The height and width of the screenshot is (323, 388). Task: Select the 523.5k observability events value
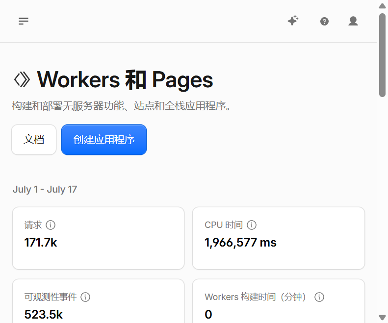(44, 315)
